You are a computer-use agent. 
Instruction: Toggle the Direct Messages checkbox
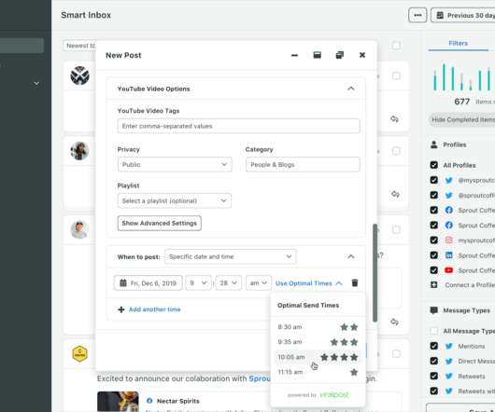[x=434, y=361]
